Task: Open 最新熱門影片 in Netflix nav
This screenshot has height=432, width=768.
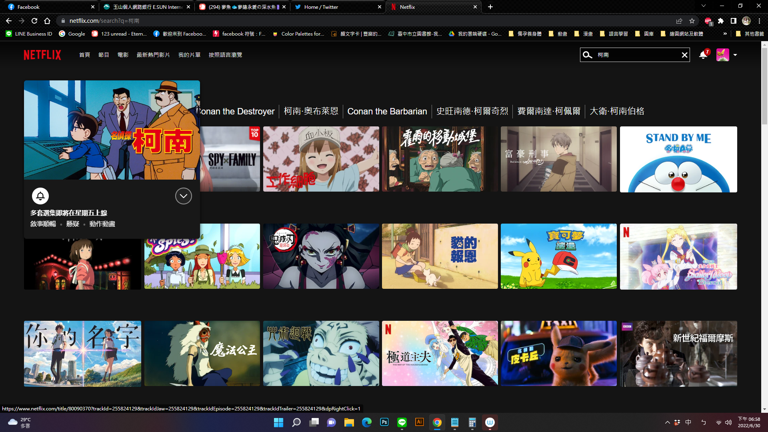Action: [x=153, y=55]
